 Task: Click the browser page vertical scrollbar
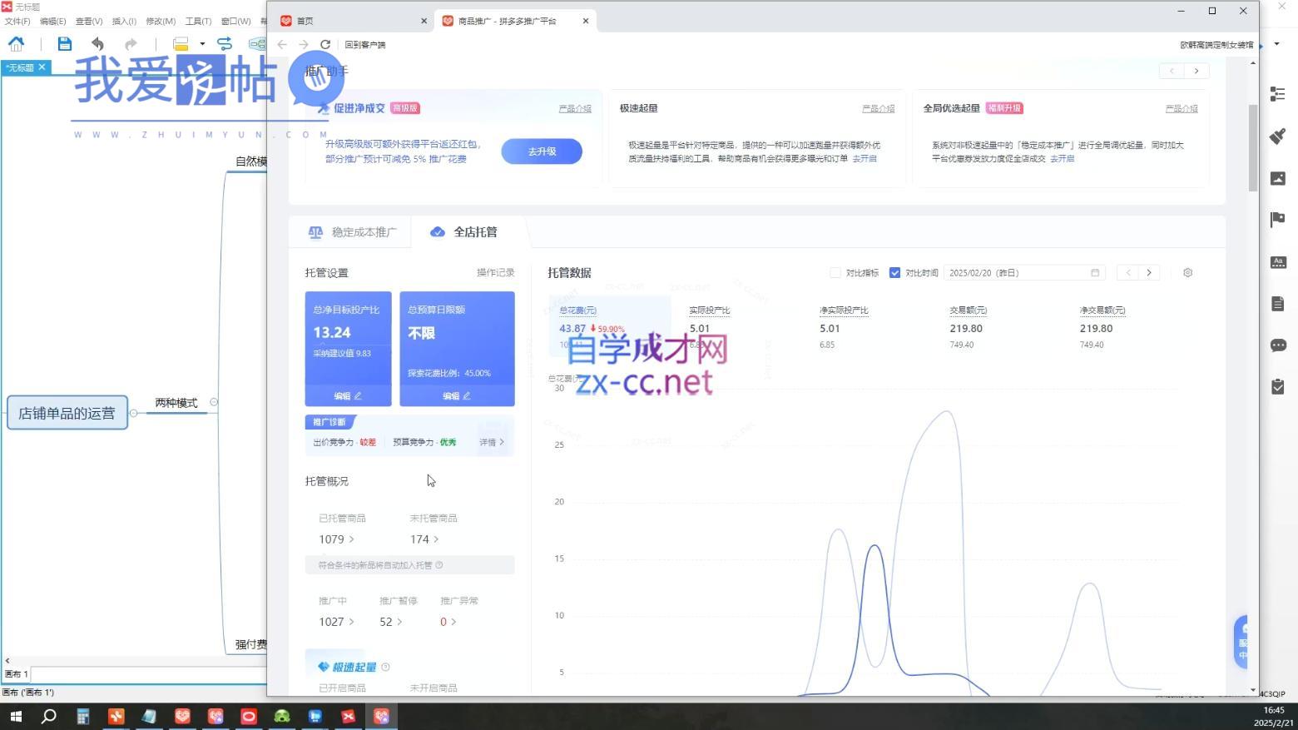click(1253, 148)
